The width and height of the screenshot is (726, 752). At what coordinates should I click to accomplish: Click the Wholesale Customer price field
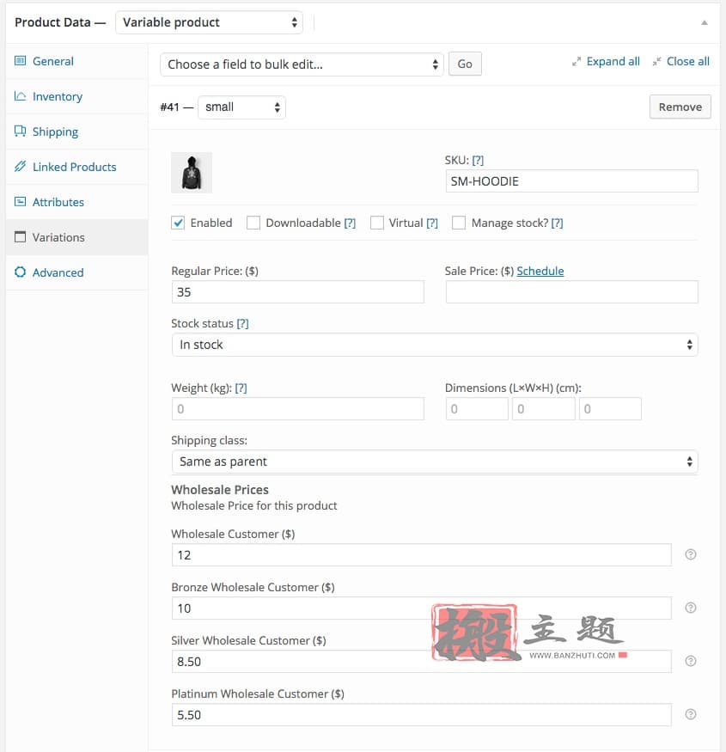click(422, 555)
